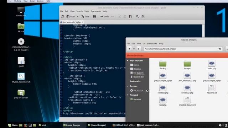Viewport: 228px width, 128px height.
Task: Click the MySQL Workbench desktop icon
Action: click(x=21, y=78)
